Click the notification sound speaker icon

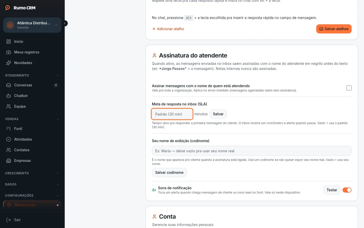(154, 190)
